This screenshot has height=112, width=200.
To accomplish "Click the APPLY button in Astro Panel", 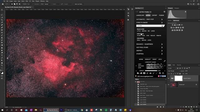I will click(160, 59).
